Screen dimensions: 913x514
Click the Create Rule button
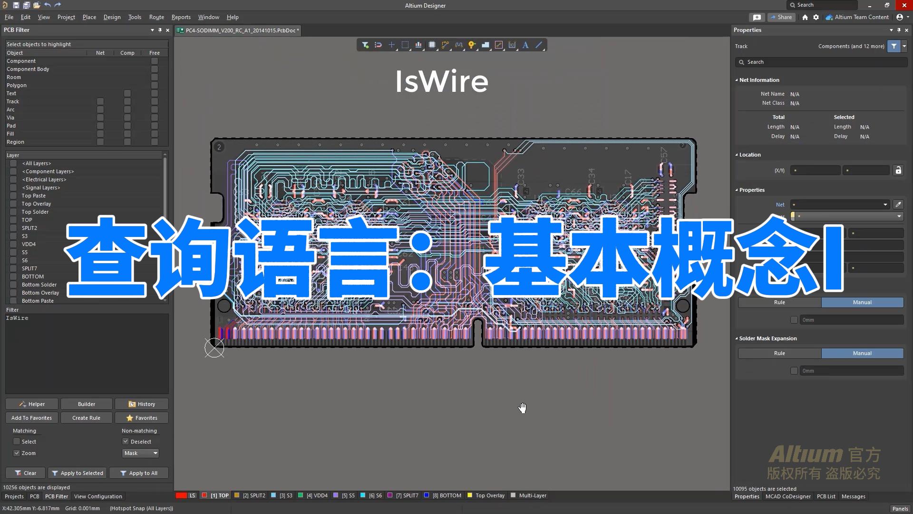(86, 417)
